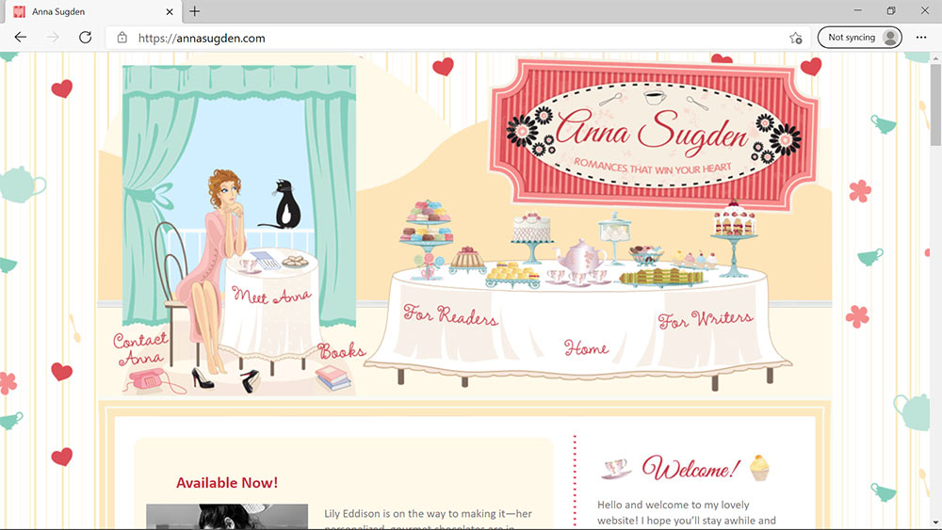Click the Not syncing profile button
942x530 pixels.
click(859, 38)
